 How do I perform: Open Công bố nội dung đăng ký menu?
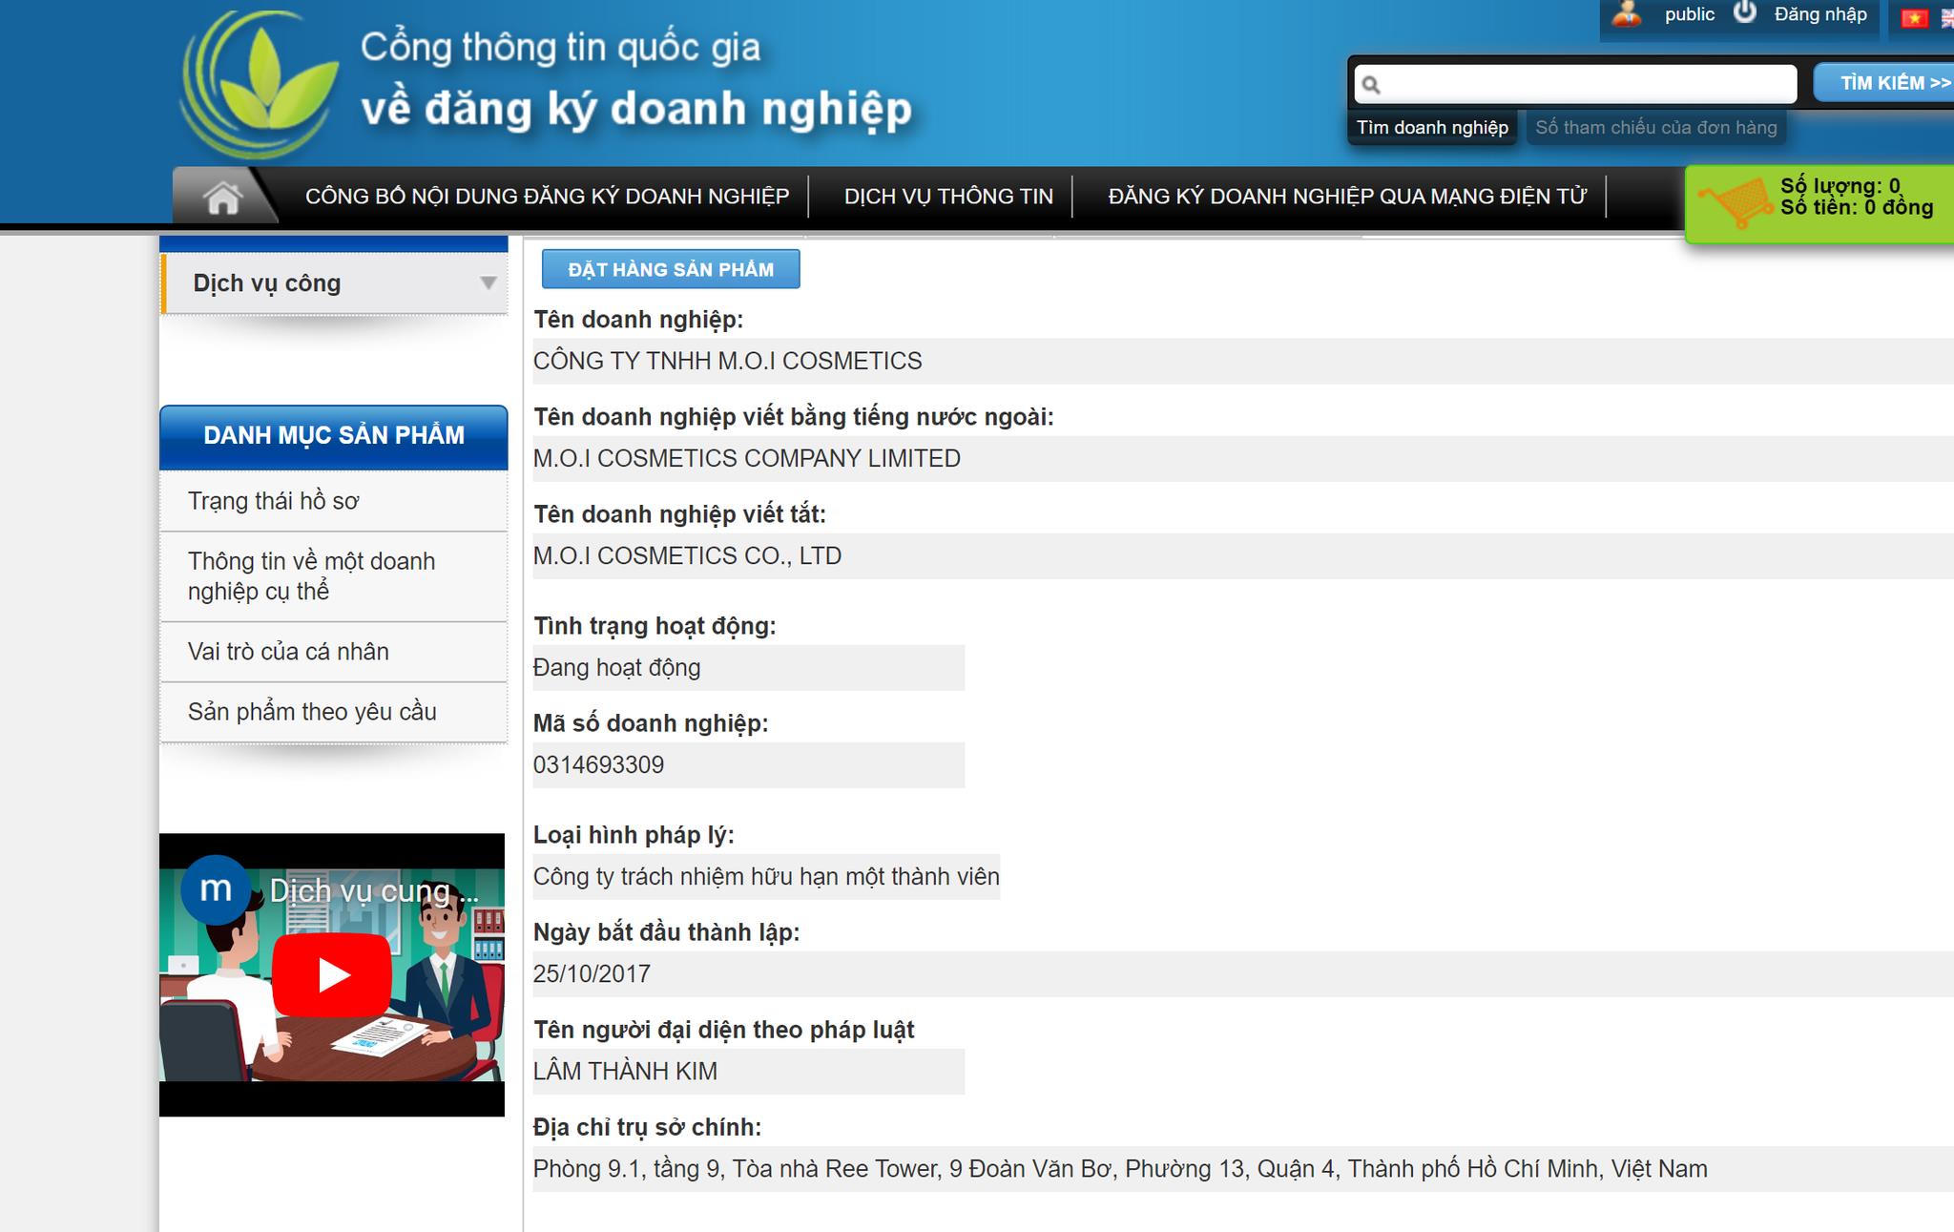(x=547, y=197)
